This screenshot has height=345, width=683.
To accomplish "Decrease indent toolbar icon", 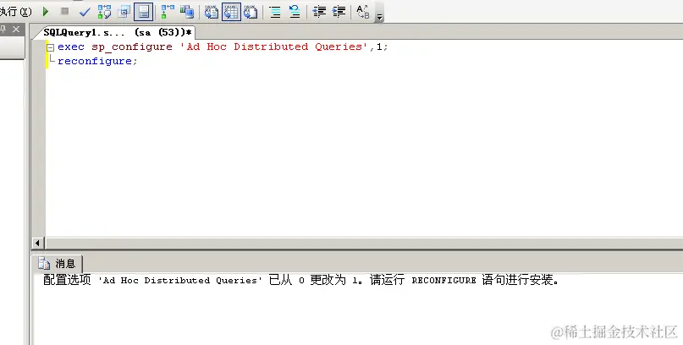I will pyautogui.click(x=319, y=12).
